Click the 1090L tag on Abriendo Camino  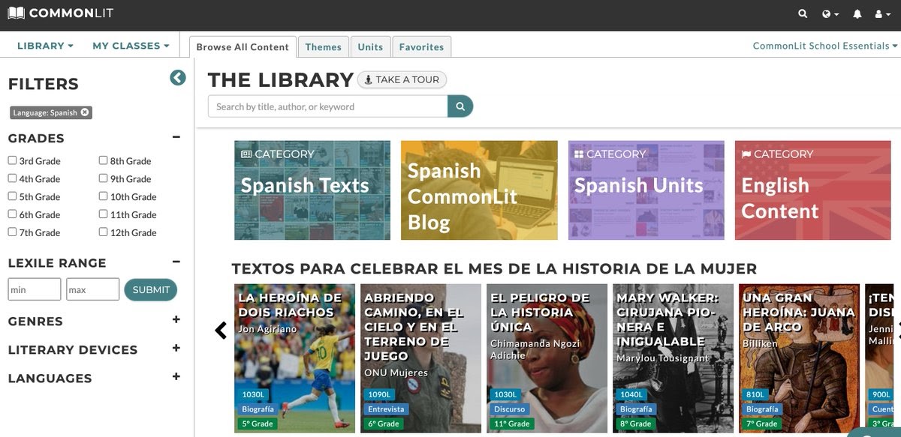(379, 394)
